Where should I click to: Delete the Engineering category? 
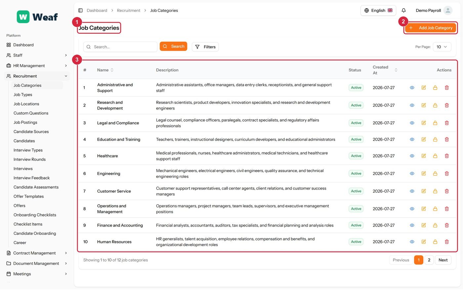point(447,174)
